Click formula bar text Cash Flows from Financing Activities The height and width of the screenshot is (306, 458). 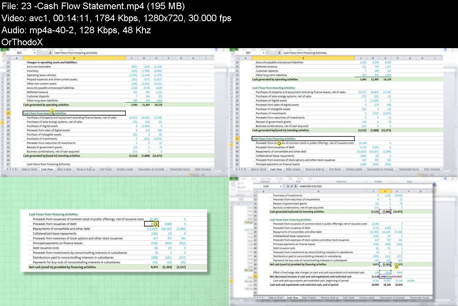pos(305,53)
